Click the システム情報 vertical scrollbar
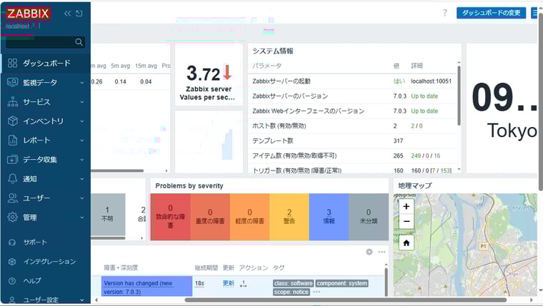This screenshot has width=543, height=306. tap(459, 95)
